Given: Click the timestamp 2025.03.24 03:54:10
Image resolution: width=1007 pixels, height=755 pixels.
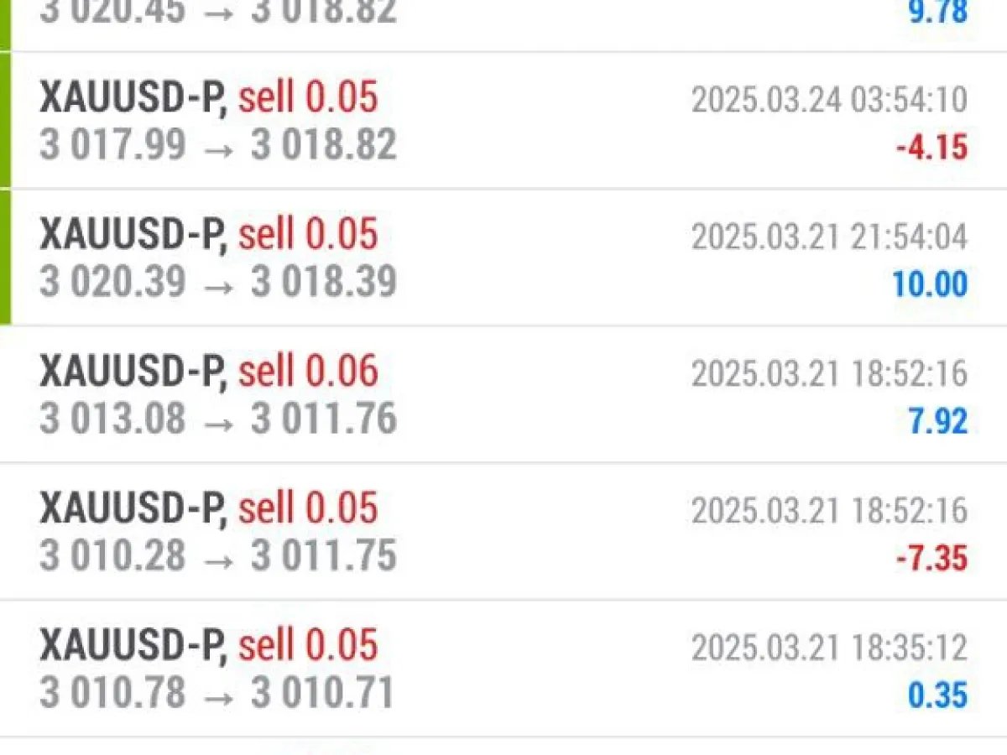Looking at the screenshot, I should tap(829, 100).
